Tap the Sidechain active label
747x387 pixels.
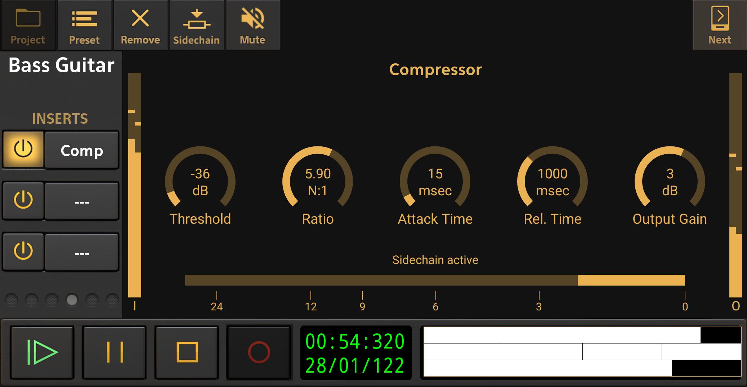(x=435, y=260)
